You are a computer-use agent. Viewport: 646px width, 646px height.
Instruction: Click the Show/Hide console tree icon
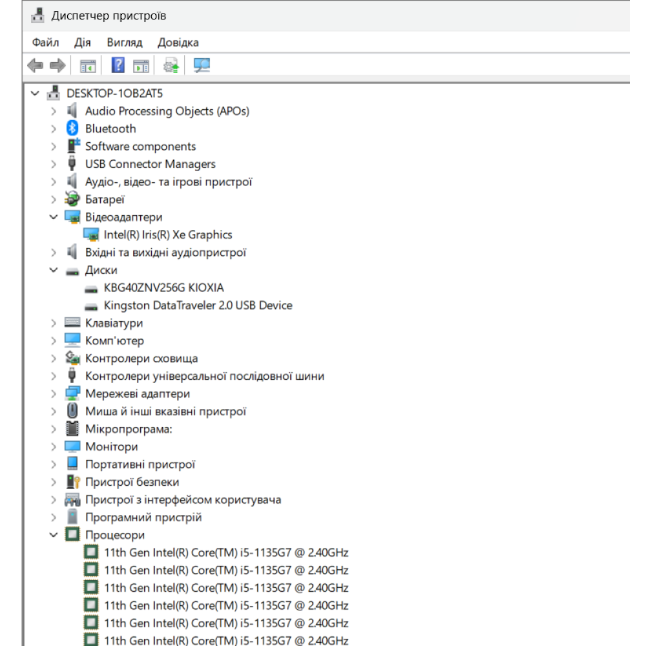pos(87,65)
